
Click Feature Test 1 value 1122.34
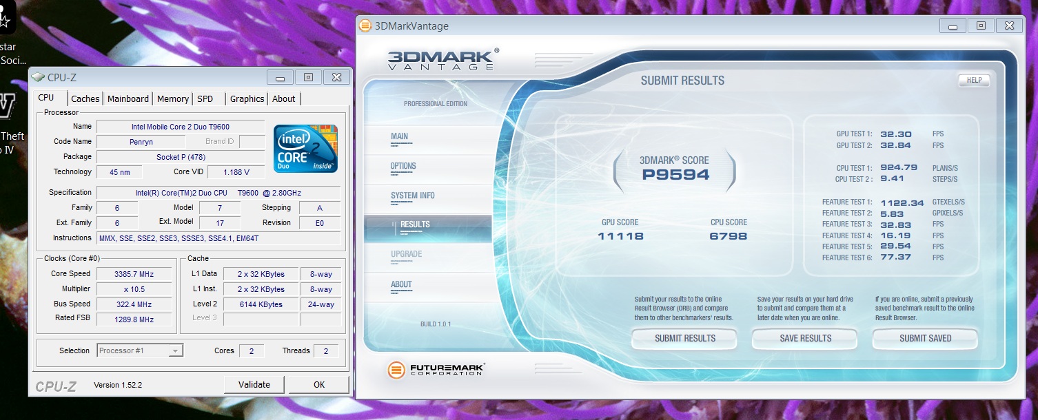[x=902, y=202]
